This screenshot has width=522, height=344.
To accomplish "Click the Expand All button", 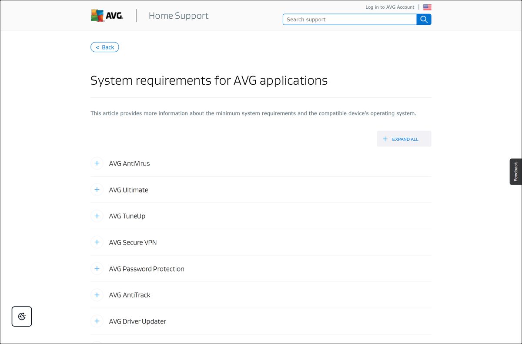I will coord(404,139).
